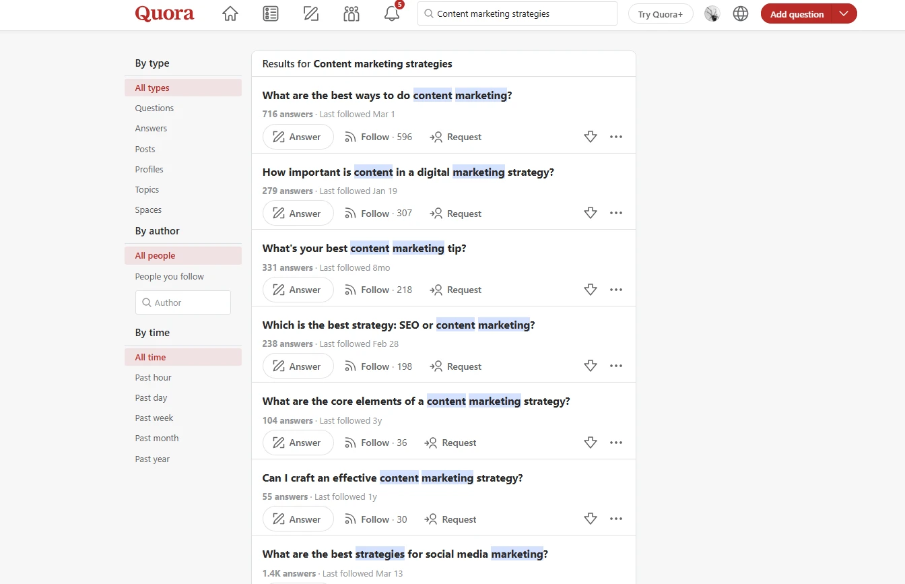Open the Answer pencil icon in navbar
This screenshot has width=905, height=584.
[x=311, y=14]
